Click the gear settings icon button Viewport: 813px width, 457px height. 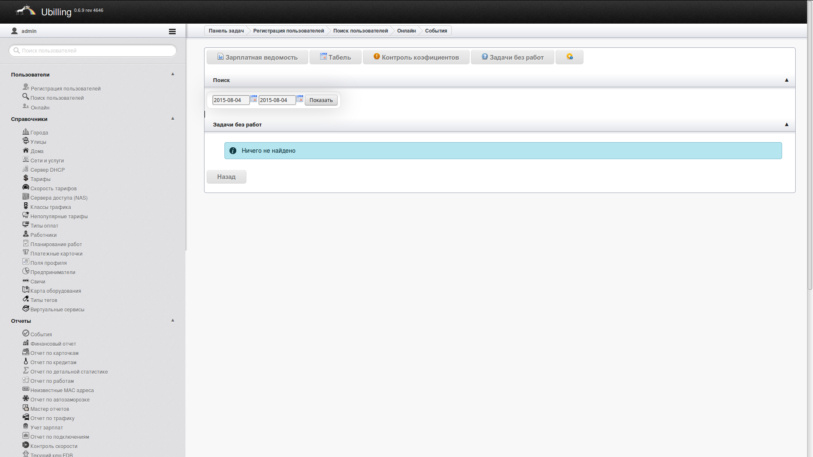click(569, 57)
